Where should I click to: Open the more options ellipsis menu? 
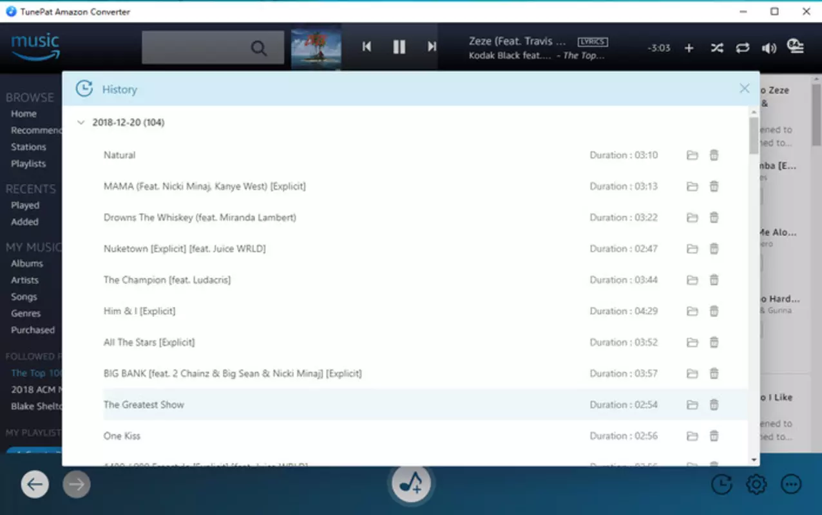[x=791, y=484]
